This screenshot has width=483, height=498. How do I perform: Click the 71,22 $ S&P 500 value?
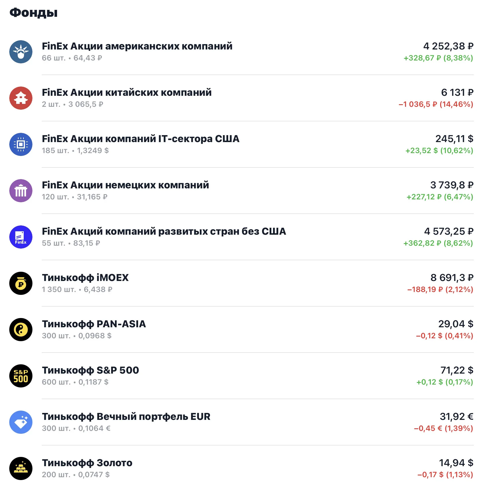click(x=457, y=370)
